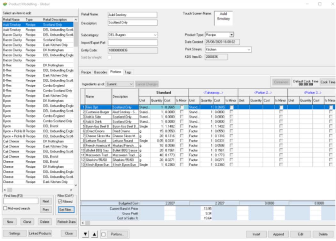This screenshot has height=241, width=336.
Task: Expand the Product Type dropdown
Action: tap(231, 35)
